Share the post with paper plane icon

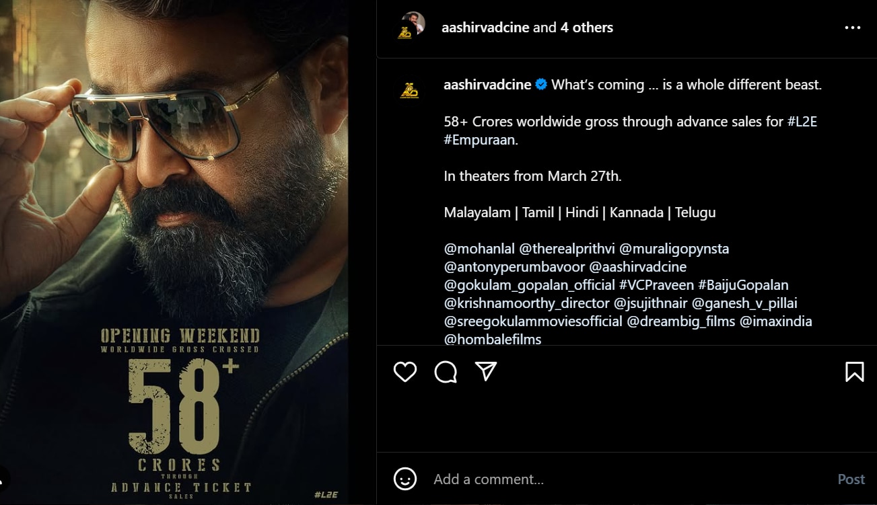click(x=486, y=372)
